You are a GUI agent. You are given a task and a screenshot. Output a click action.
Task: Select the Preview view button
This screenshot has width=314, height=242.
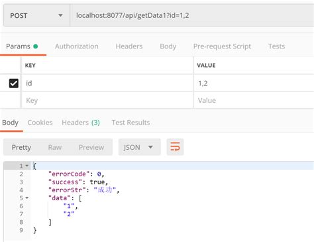tap(91, 147)
